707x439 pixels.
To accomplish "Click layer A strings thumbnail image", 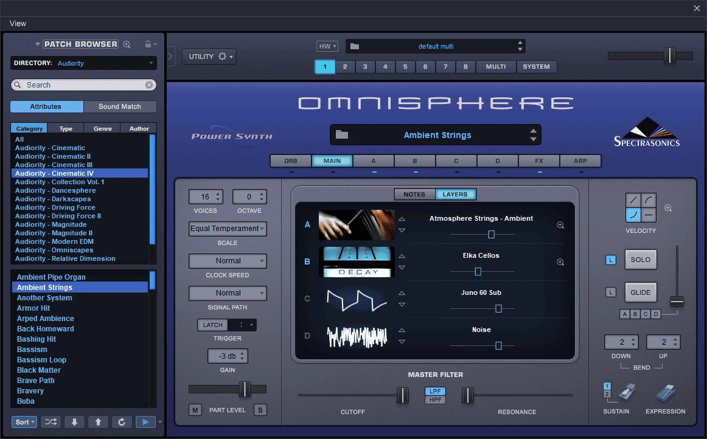I will coord(357,224).
